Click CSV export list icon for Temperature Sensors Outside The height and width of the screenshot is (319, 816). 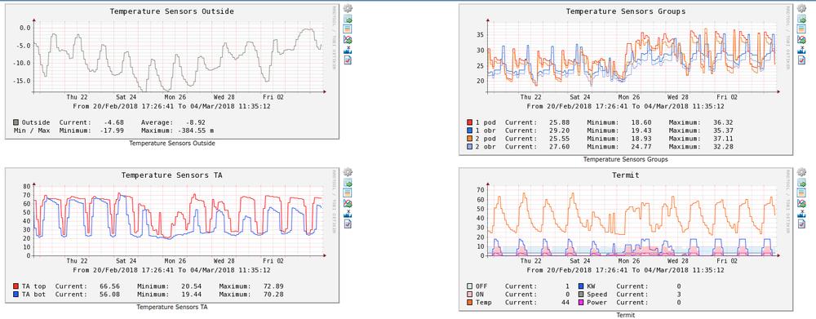(348, 29)
